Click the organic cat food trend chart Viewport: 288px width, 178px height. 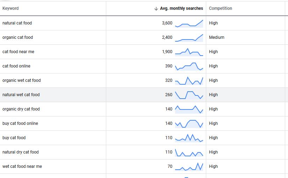tap(189, 38)
